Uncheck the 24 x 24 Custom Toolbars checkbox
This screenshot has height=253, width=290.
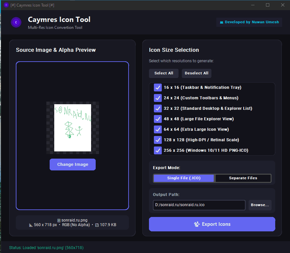click(x=158, y=98)
